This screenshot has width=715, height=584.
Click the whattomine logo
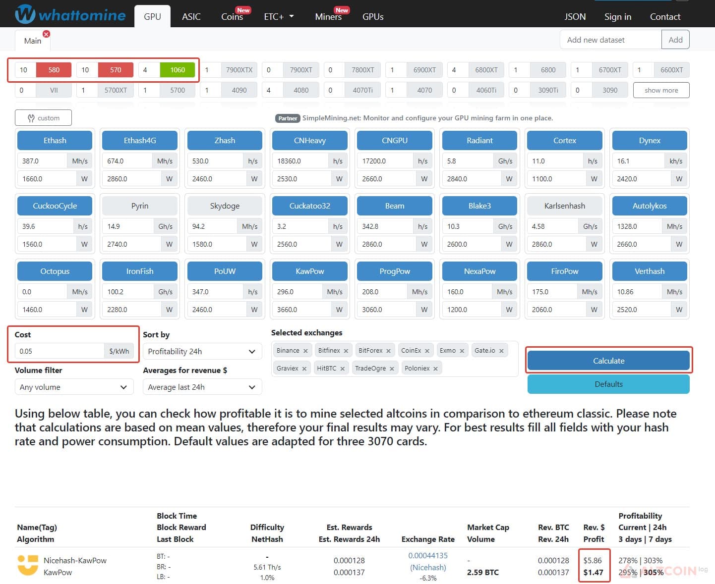(70, 15)
